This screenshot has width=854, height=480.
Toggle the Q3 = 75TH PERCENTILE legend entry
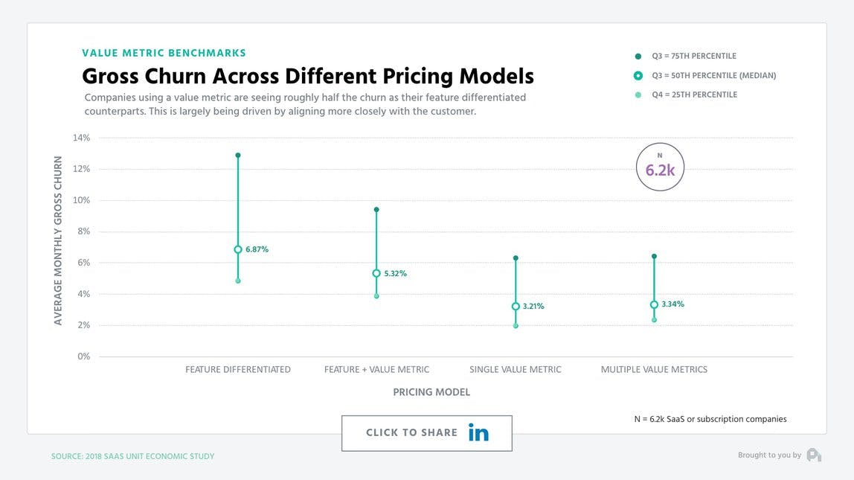[x=693, y=55]
